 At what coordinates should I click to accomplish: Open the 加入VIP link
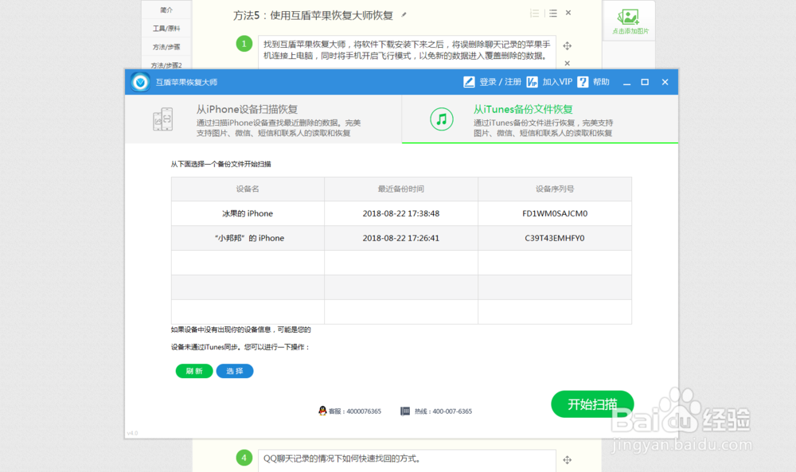(557, 82)
